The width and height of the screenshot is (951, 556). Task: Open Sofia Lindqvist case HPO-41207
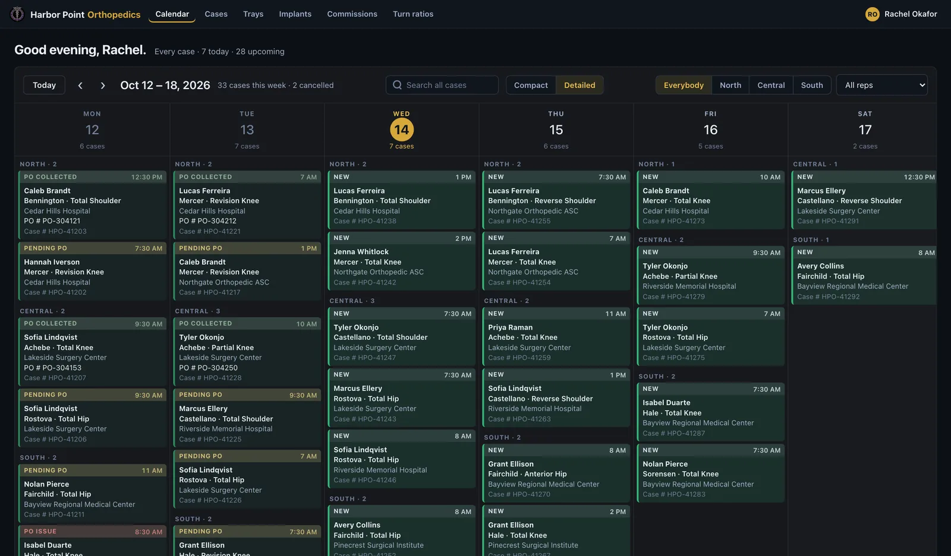[92, 351]
